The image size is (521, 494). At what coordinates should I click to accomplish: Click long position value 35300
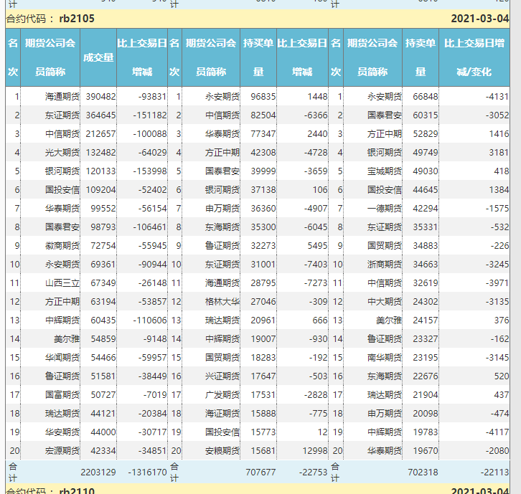263,227
